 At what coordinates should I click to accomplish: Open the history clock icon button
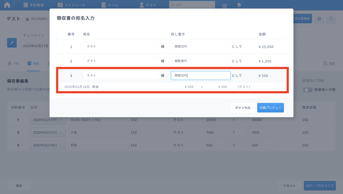point(331,19)
